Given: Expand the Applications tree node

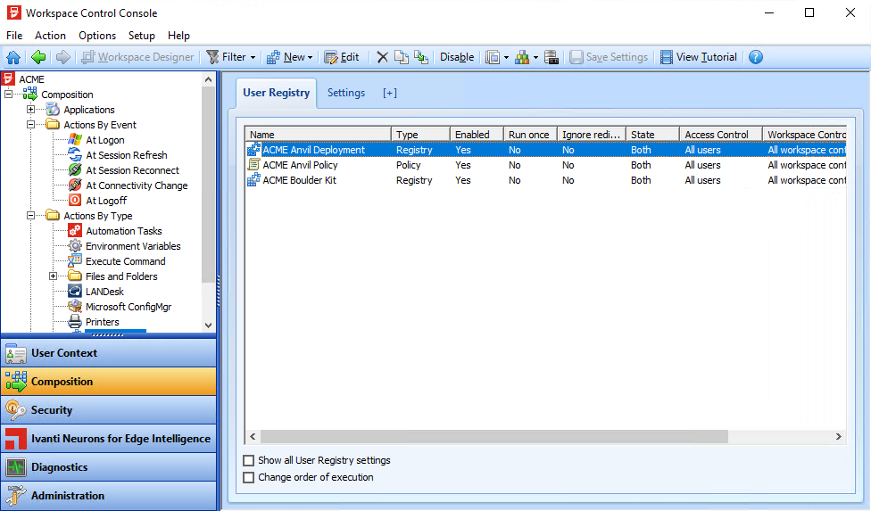Looking at the screenshot, I should 31,110.
